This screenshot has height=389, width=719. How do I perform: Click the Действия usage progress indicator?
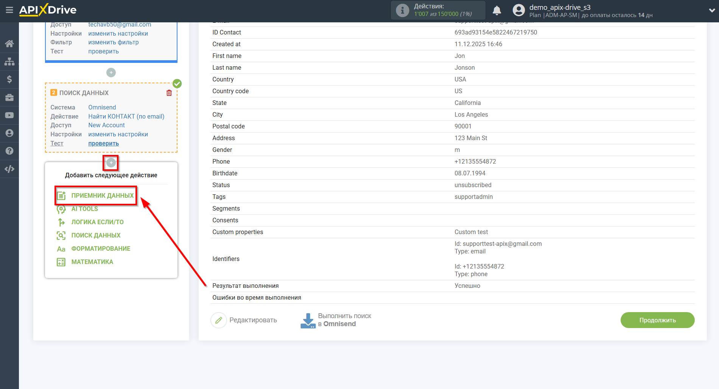[438, 10]
